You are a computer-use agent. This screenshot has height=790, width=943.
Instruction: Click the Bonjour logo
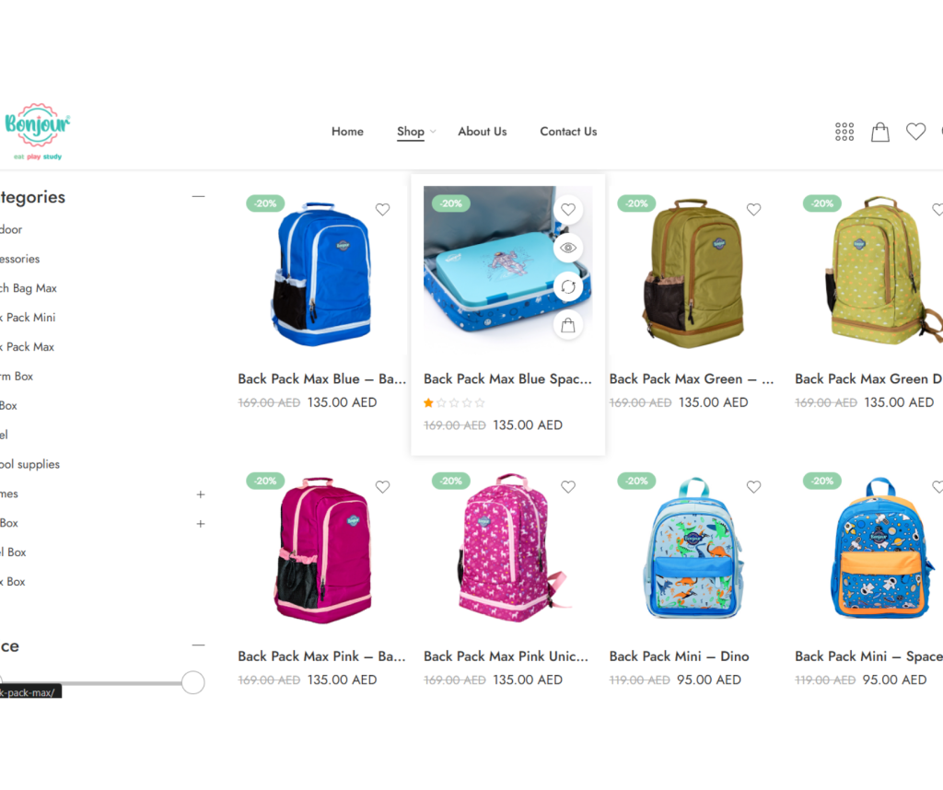pyautogui.click(x=37, y=131)
